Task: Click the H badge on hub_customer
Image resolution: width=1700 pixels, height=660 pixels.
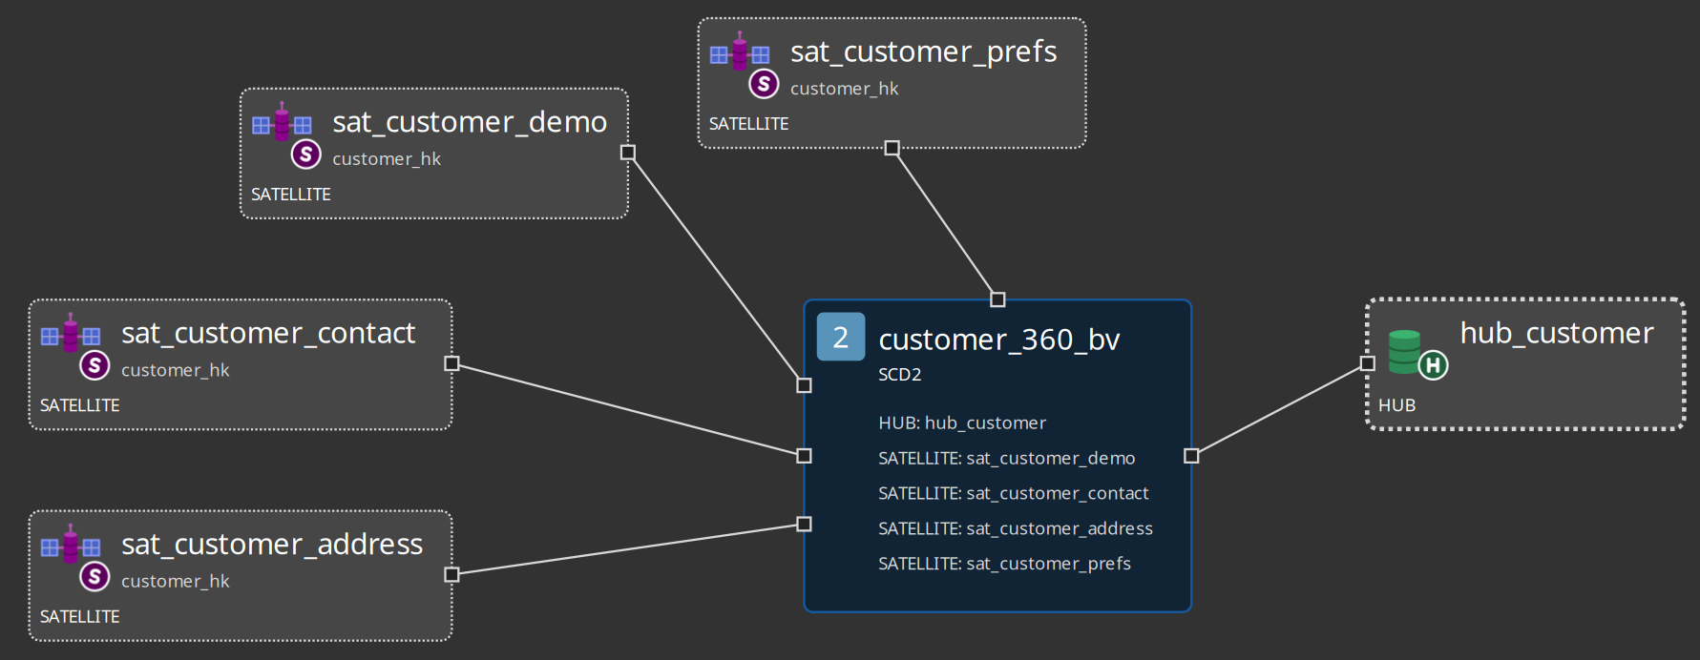Action: click(x=1433, y=365)
